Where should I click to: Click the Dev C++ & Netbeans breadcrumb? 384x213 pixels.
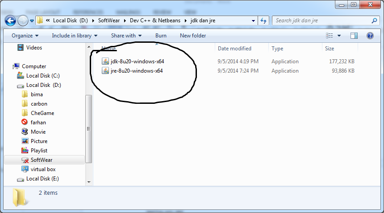155,20
